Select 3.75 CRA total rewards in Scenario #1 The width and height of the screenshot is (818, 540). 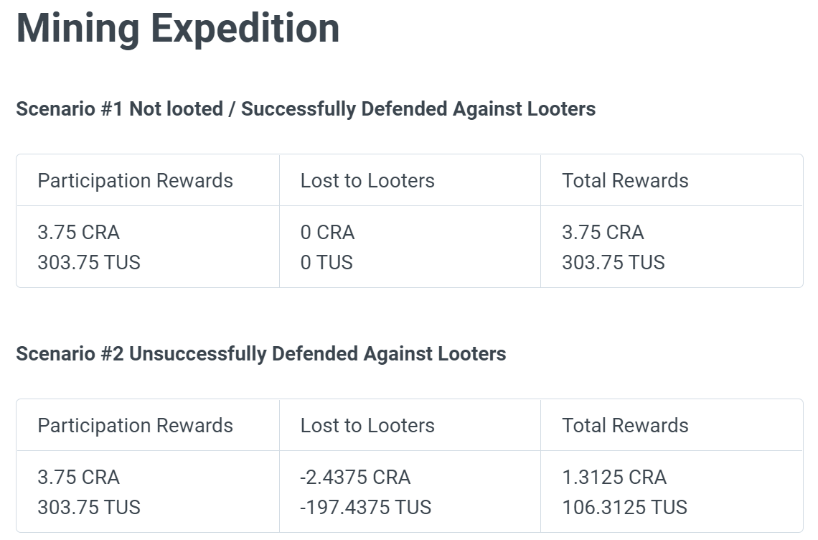[x=603, y=233]
